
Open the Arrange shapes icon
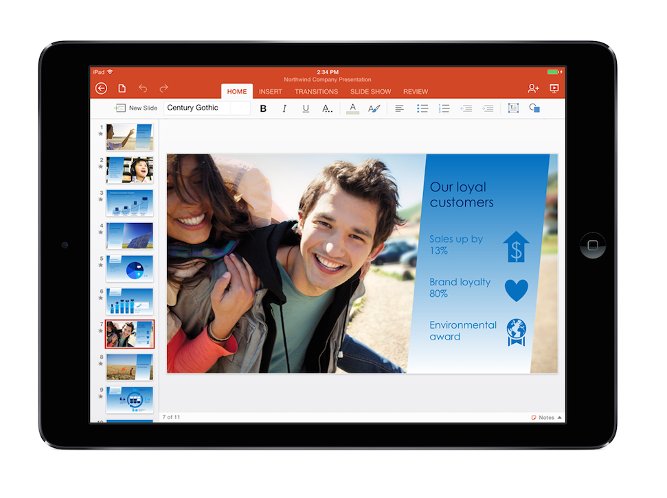(x=534, y=108)
